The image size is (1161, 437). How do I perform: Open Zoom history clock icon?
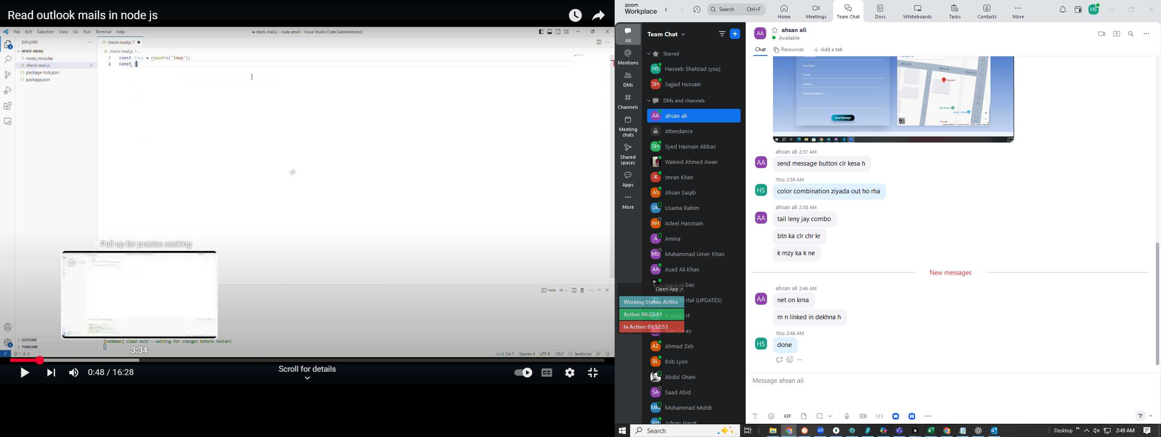697,9
